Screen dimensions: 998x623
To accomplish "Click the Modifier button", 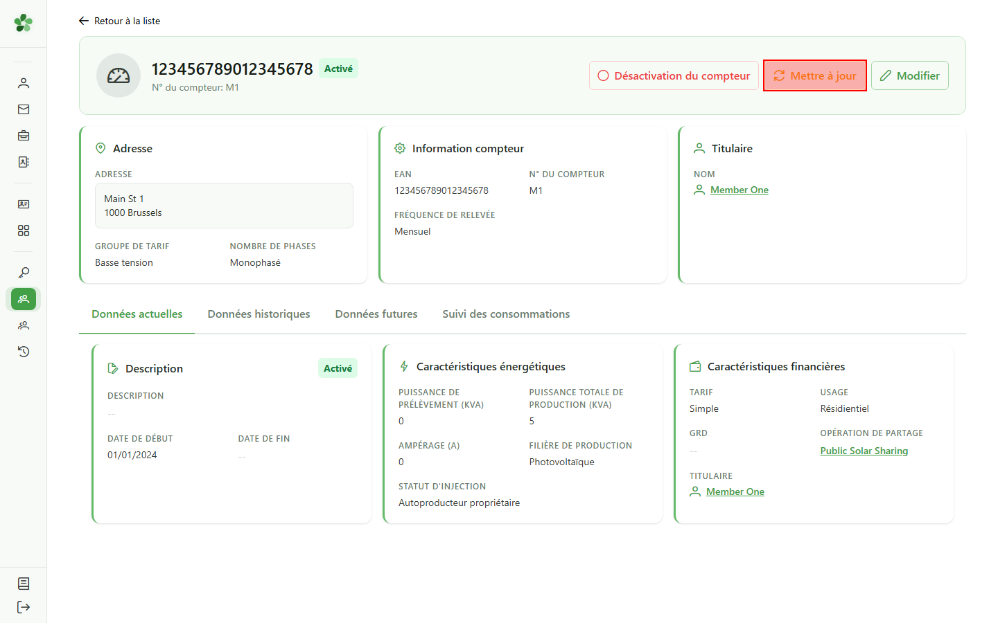I will click(910, 75).
